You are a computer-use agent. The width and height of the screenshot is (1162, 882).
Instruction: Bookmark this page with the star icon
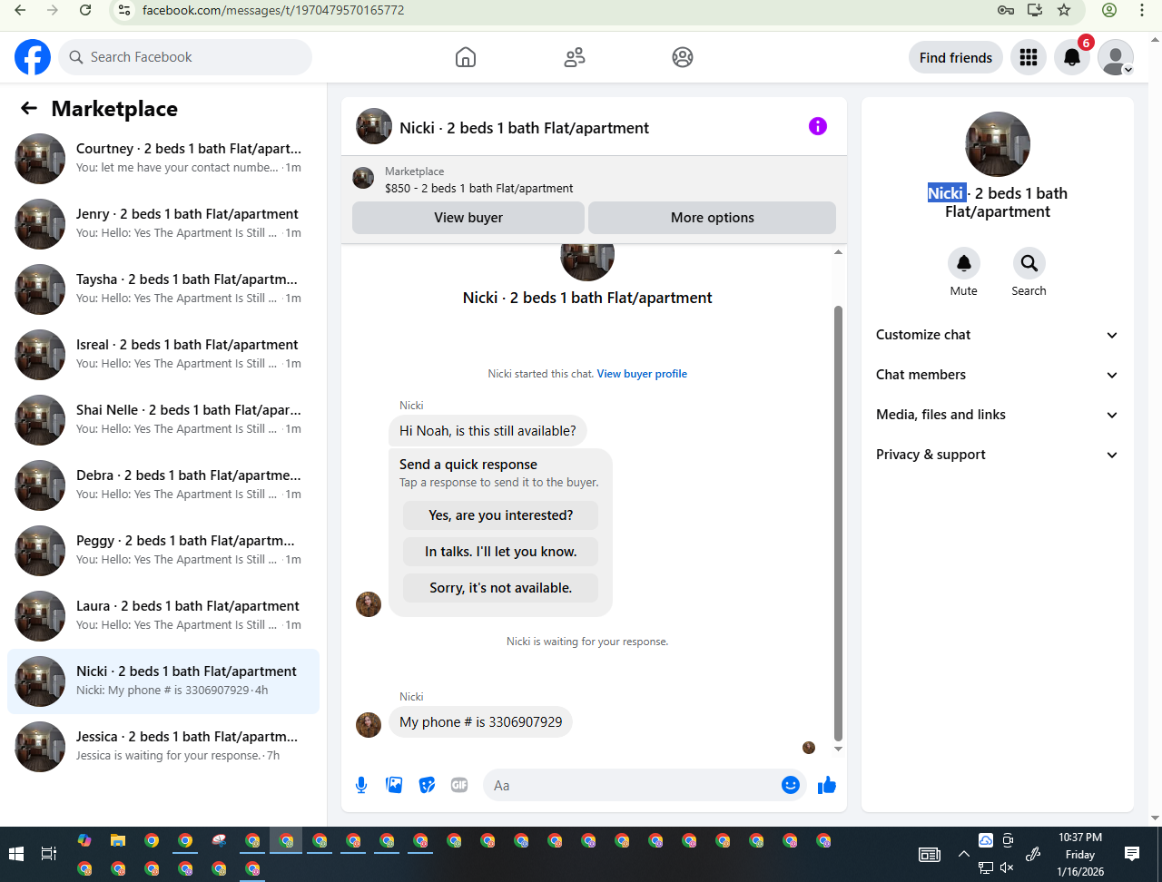click(x=1064, y=10)
